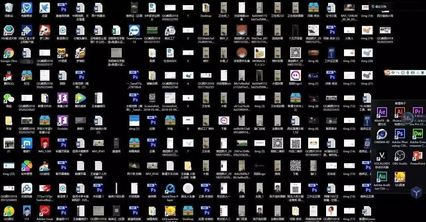Screen dimensions: 426x222
Task: Open VOCALOID3 shortcut in the panel
Action: 382,156
